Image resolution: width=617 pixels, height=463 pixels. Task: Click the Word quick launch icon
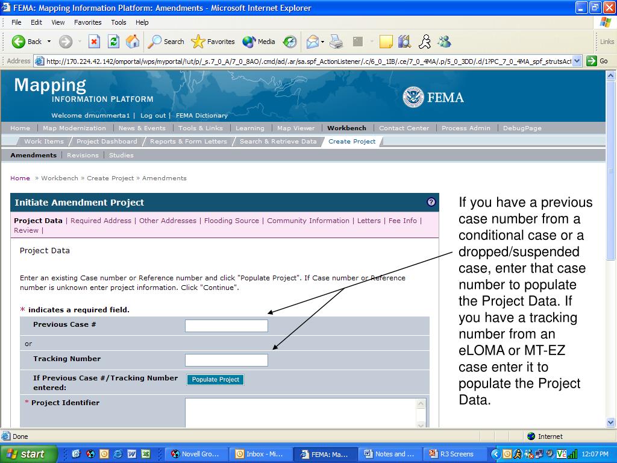tap(132, 454)
